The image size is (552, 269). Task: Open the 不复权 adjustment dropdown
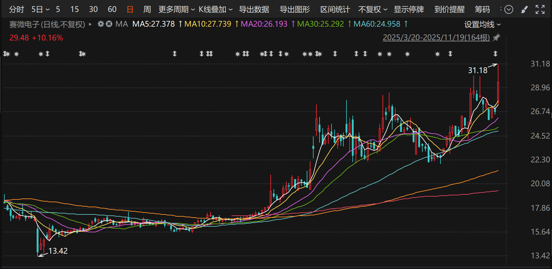372,10
